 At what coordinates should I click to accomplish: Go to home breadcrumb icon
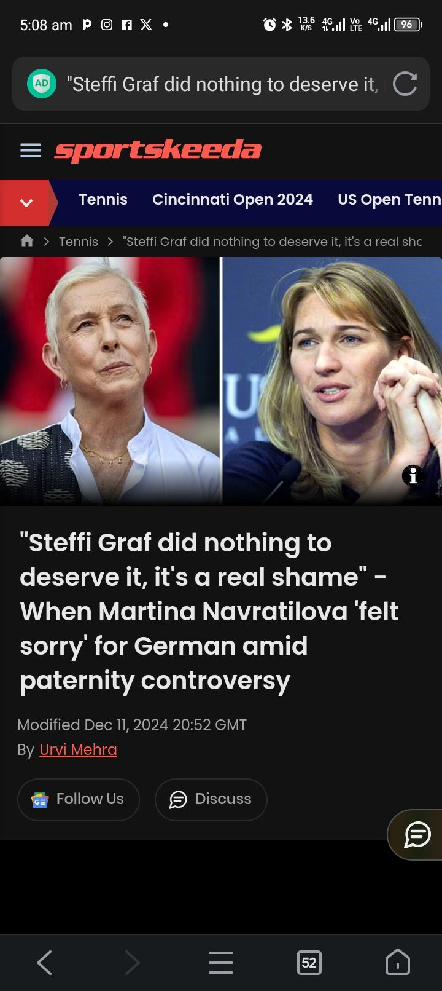[27, 241]
